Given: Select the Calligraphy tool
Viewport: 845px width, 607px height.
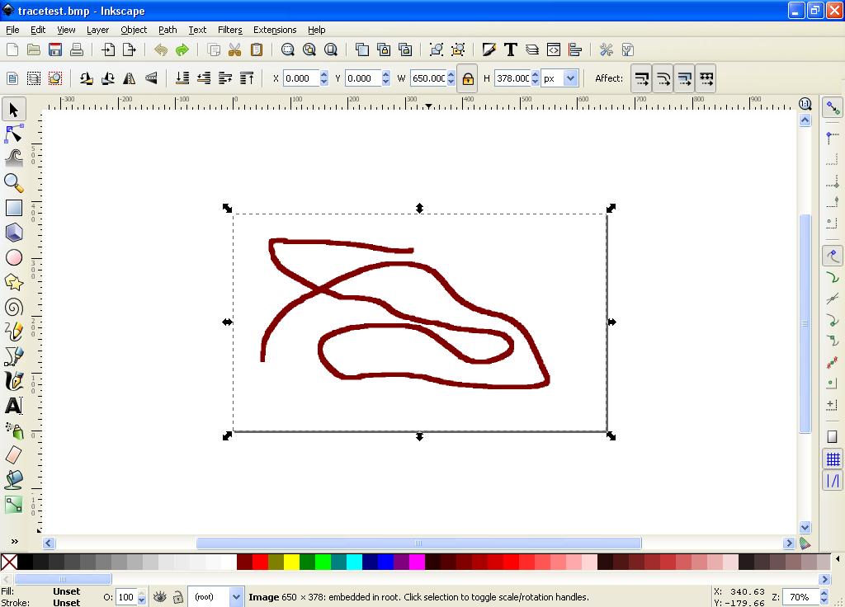Looking at the screenshot, I should [13, 380].
